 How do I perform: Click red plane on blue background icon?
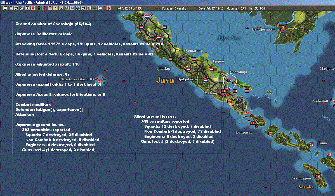(44, 8)
